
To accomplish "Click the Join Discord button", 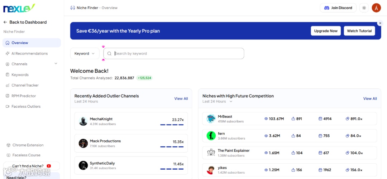I will click(338, 8).
